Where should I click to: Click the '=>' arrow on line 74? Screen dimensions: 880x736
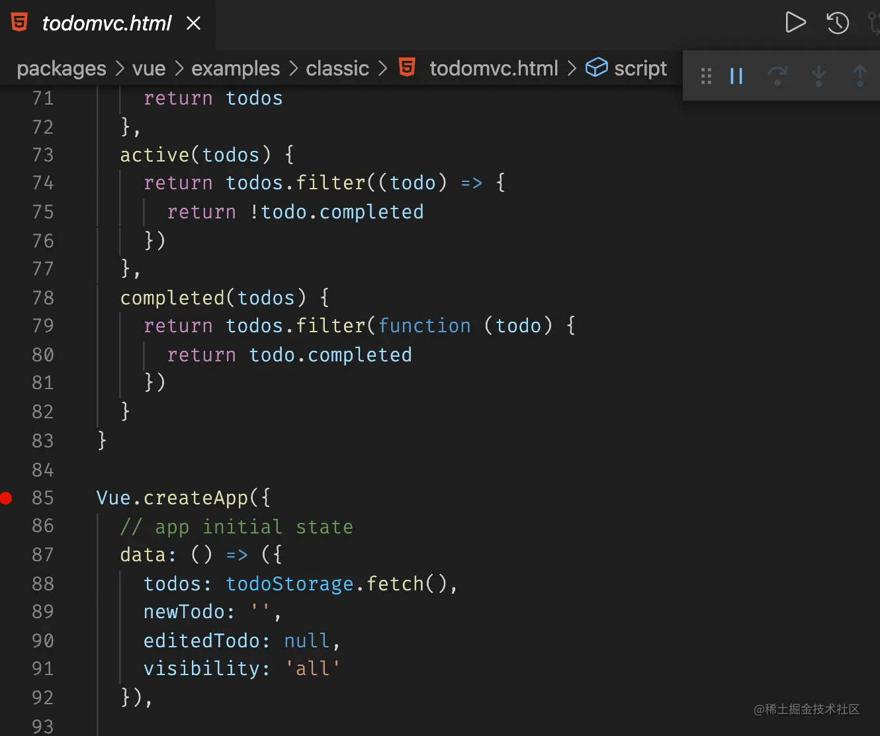(x=472, y=183)
